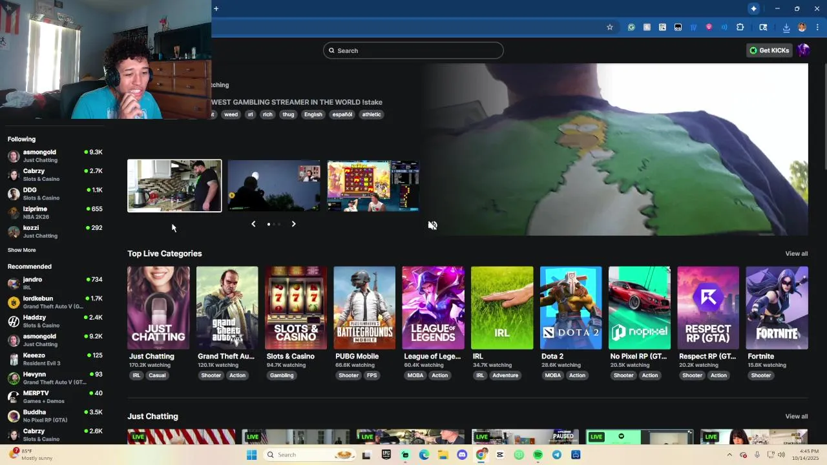Open jandro channel in Recommended list

[55, 283]
